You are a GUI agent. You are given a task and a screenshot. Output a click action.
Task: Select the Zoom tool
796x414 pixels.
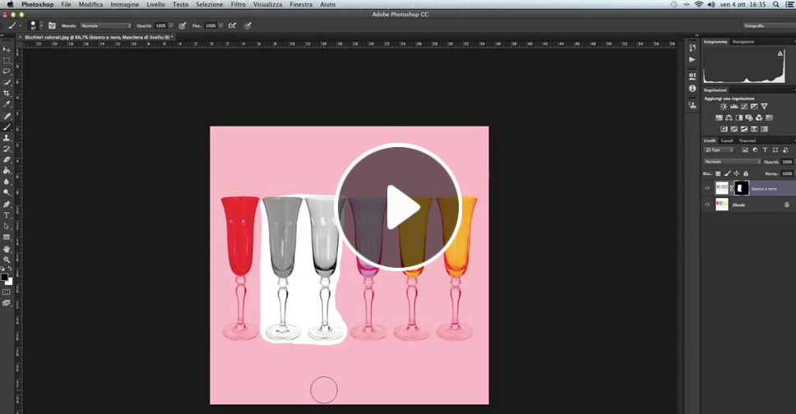(x=7, y=260)
